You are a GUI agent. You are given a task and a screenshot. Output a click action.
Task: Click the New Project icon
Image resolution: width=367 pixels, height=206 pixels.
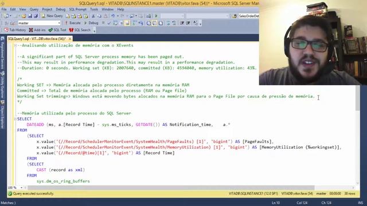pos(6,16)
